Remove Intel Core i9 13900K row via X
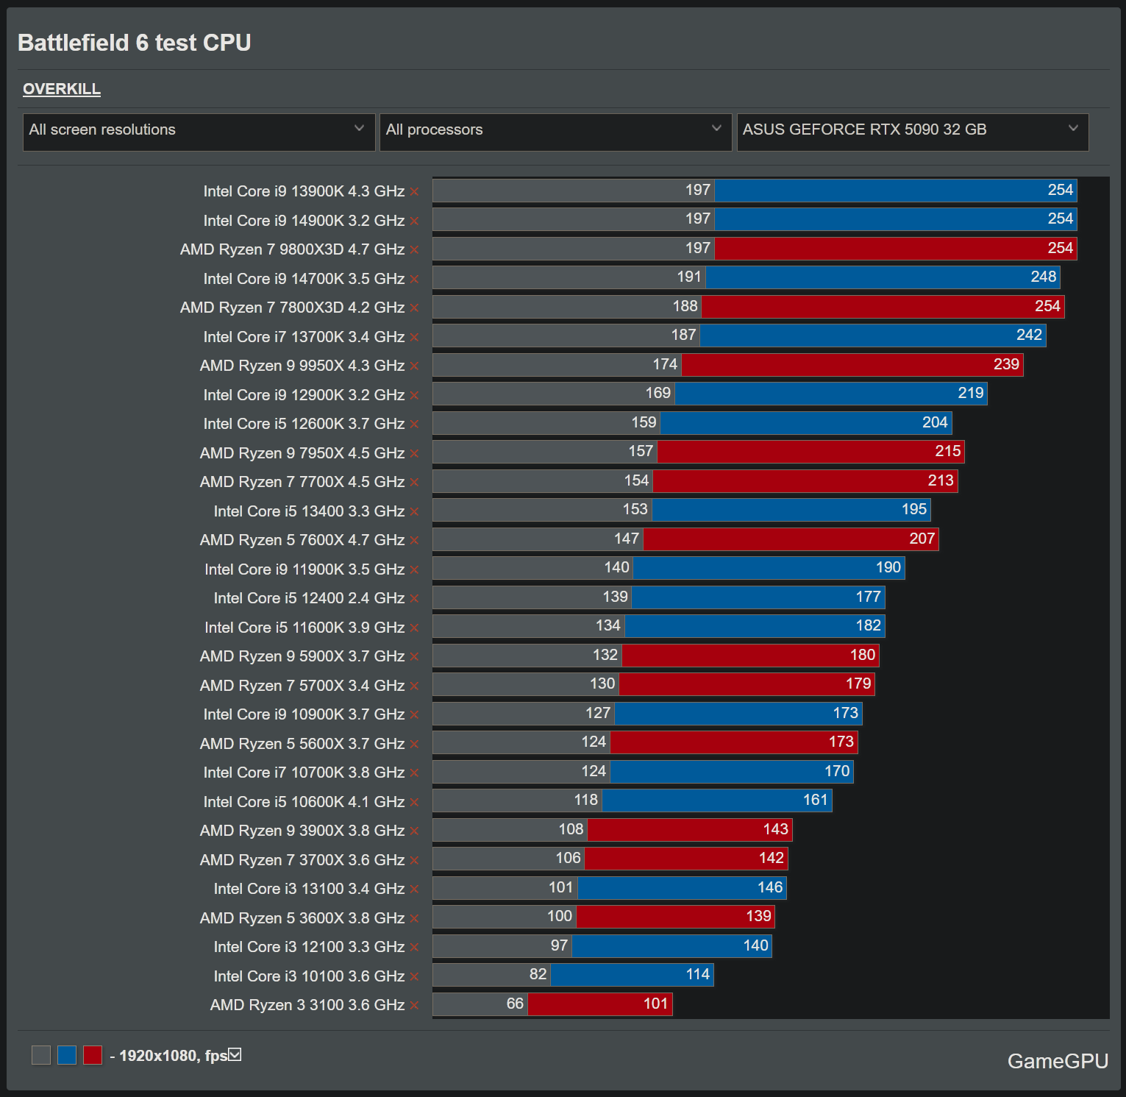This screenshot has height=1097, width=1126. pos(415,192)
